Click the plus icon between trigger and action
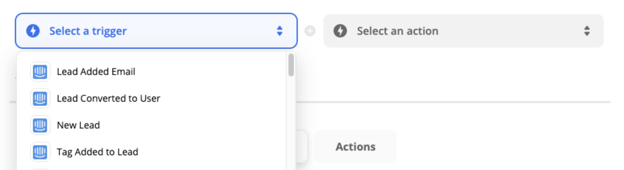Image resolution: width=624 pixels, height=170 pixels. [x=310, y=31]
